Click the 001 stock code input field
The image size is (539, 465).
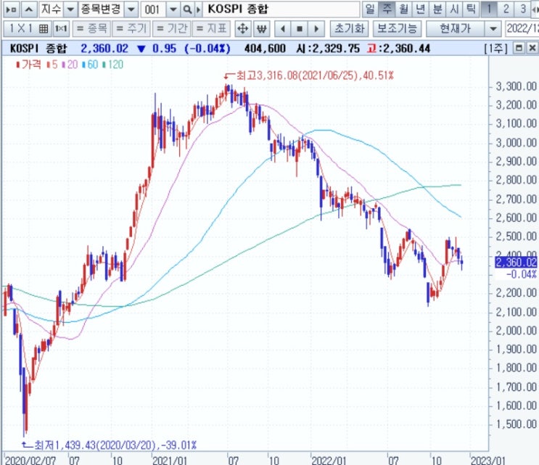[153, 9]
